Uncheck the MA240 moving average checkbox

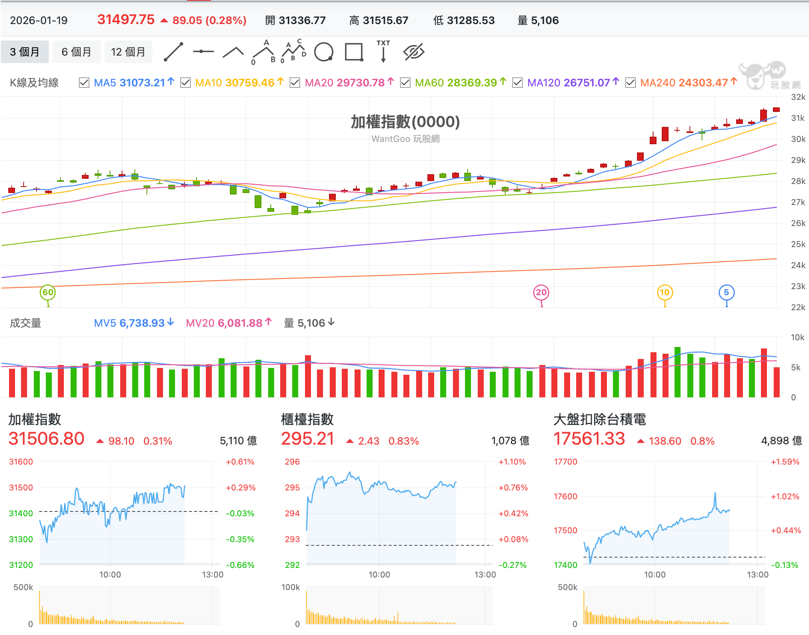pyautogui.click(x=631, y=82)
